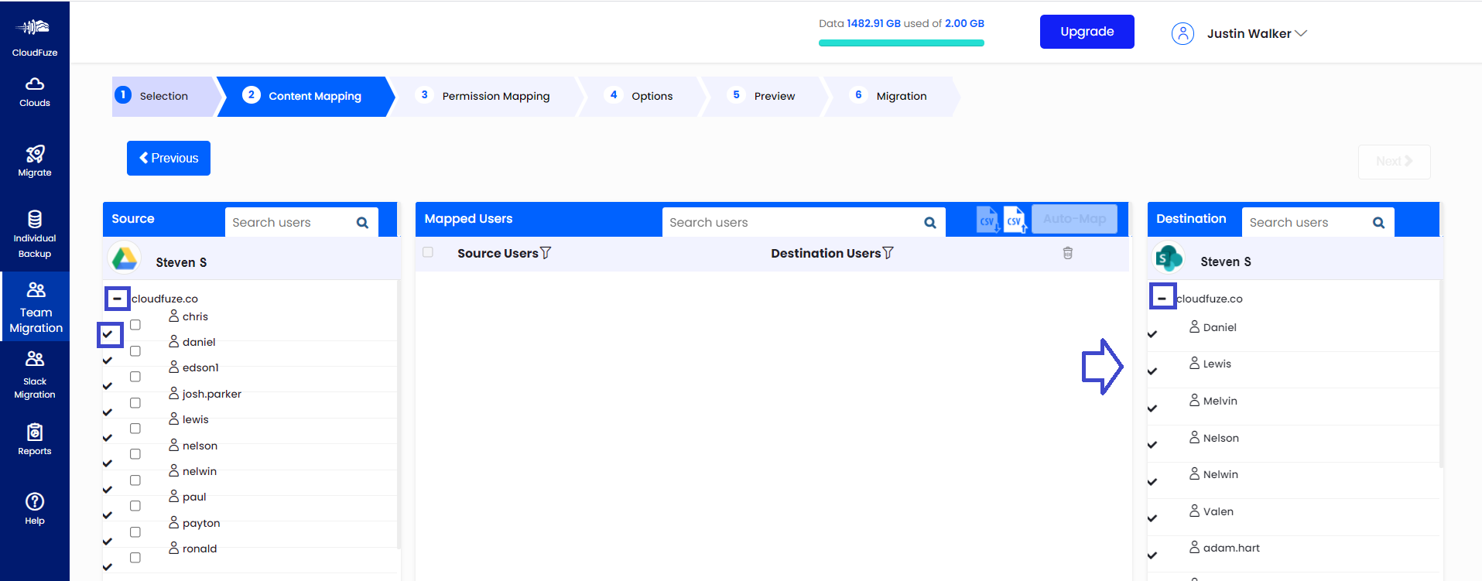
Task: Go to the Permission Mapping step
Action: click(x=495, y=96)
